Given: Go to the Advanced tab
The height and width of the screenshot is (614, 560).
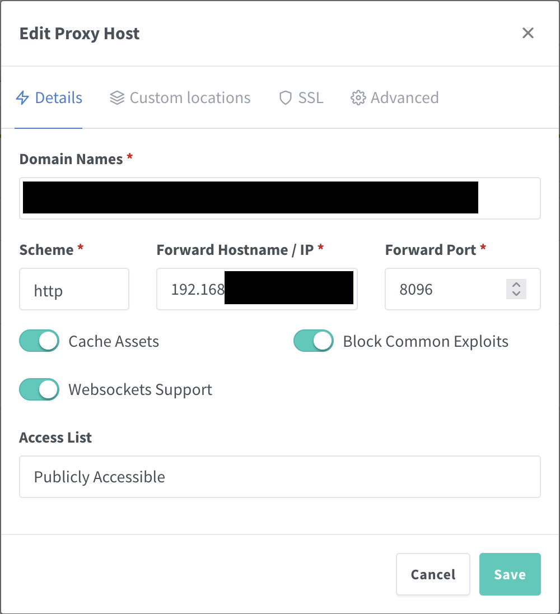Looking at the screenshot, I should pyautogui.click(x=404, y=98).
